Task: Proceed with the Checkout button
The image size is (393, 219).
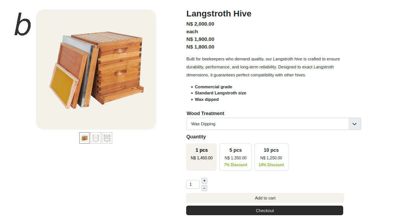Action: (265, 211)
